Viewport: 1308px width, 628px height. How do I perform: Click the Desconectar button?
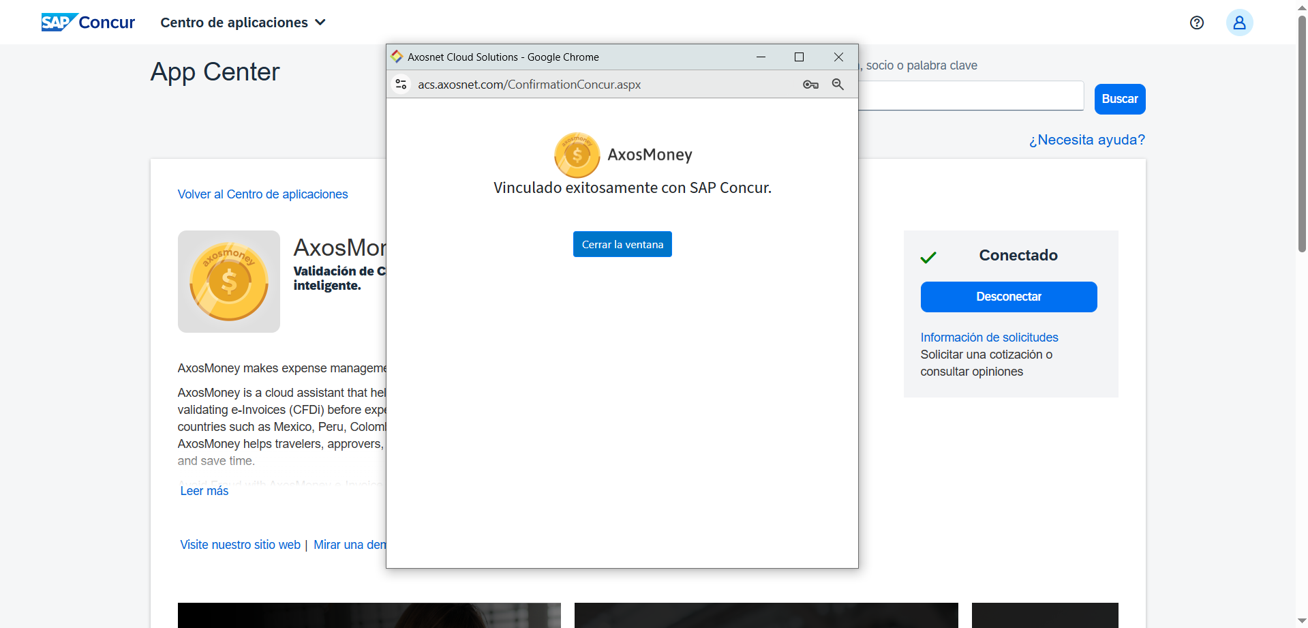(x=1008, y=297)
